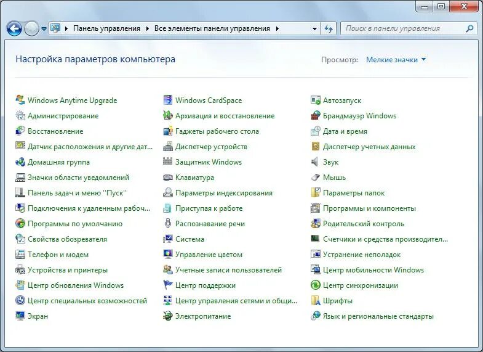Select Панель управления breadcrumb segment
This screenshot has height=352, width=483.
tap(106, 28)
